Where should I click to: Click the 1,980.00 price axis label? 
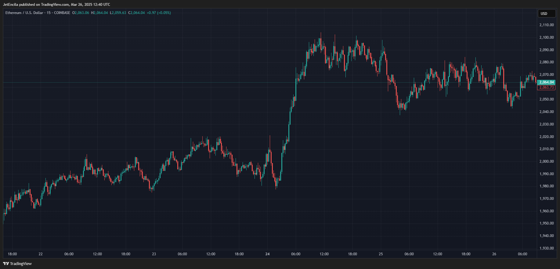click(547, 186)
